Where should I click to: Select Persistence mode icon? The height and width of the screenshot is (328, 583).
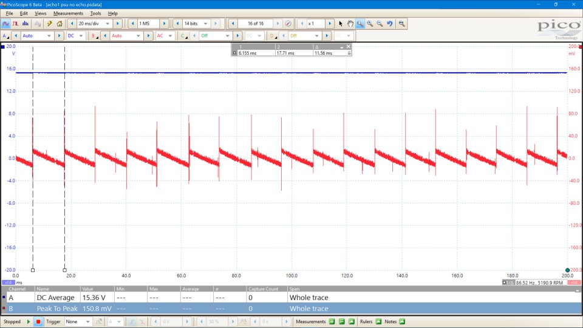tap(16, 24)
